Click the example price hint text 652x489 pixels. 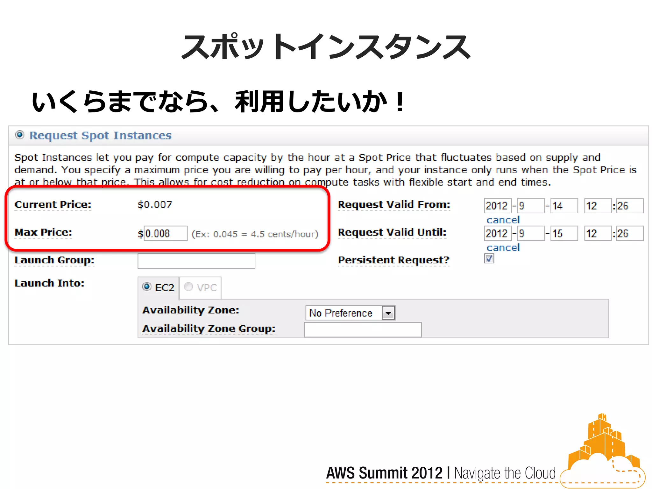click(x=255, y=234)
